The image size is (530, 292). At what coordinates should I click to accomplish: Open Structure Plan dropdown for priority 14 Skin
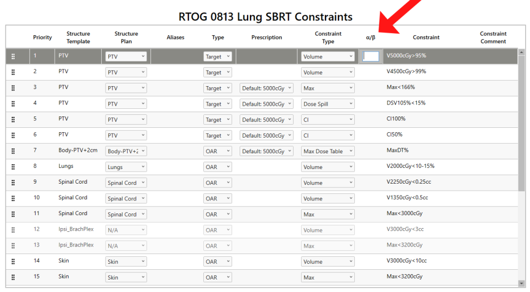pos(126,262)
